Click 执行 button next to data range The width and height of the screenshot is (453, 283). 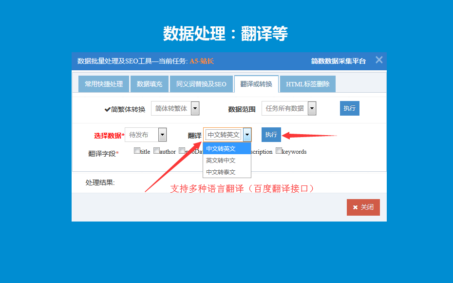point(349,108)
